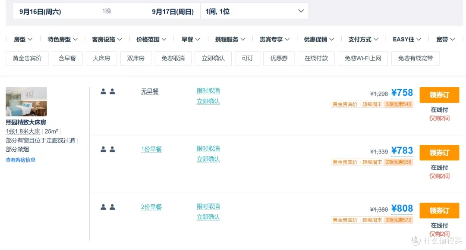The image size is (466, 250).
Task: Open 限时取消 policy in 2份早餐 row
Action: (x=208, y=206)
